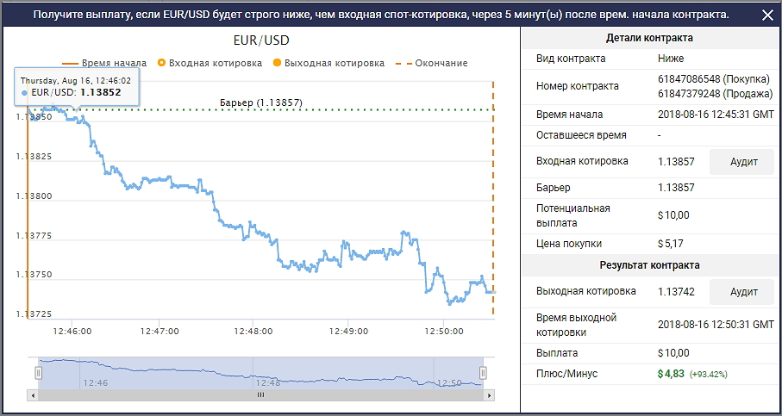Click Аудит next to Входная котировка
Viewport: 782px width, 416px height.
743,161
